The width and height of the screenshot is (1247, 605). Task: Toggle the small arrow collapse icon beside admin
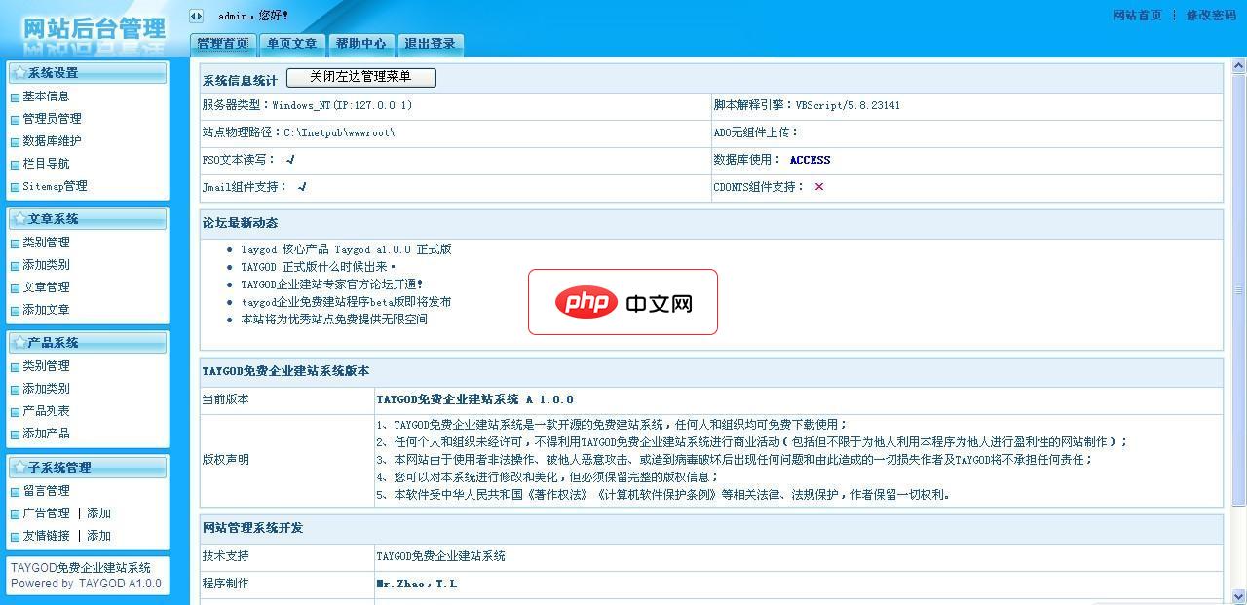pos(198,15)
